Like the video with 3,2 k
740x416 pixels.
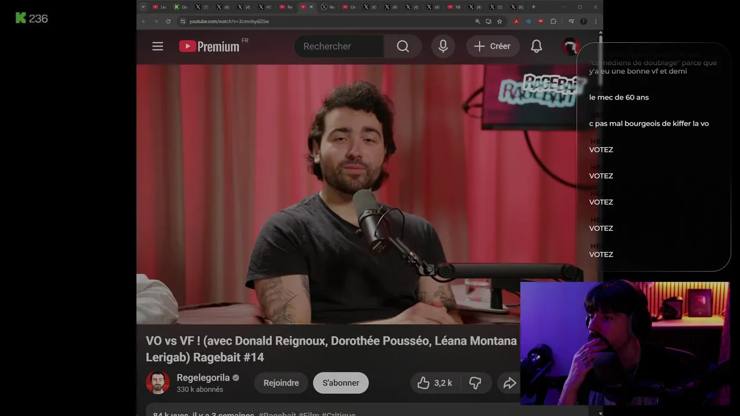435,382
